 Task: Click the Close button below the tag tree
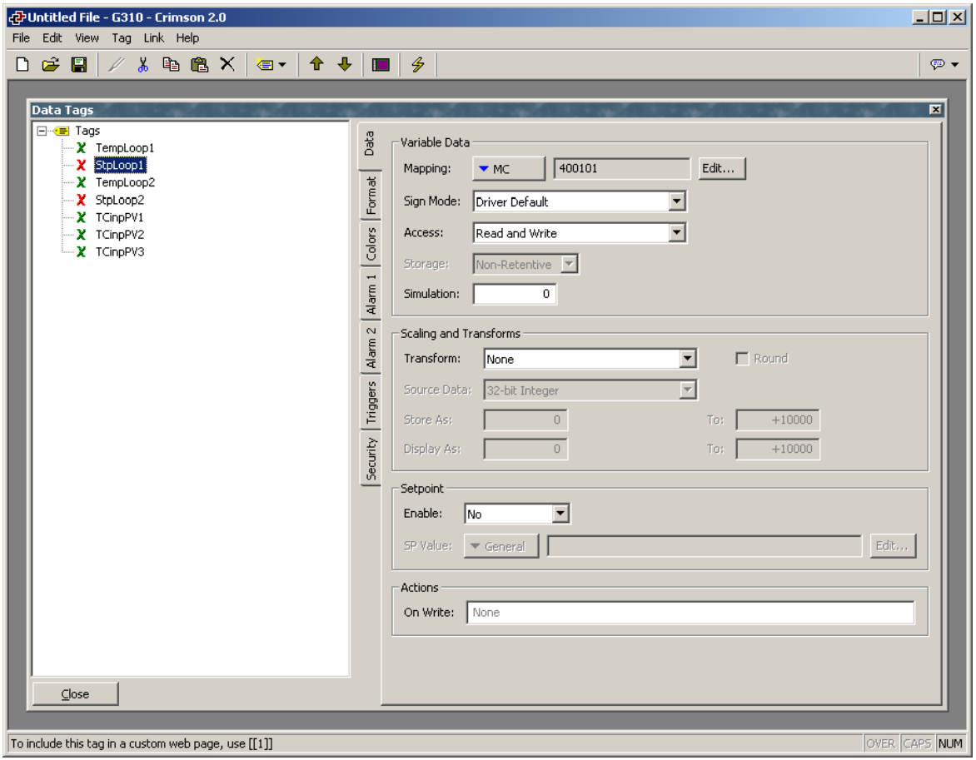tap(75, 694)
